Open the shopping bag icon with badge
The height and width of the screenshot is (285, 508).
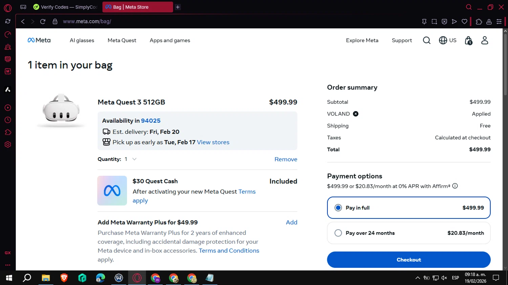coord(469,41)
